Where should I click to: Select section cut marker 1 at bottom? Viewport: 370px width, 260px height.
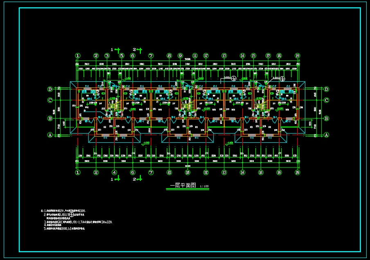tap(115, 179)
